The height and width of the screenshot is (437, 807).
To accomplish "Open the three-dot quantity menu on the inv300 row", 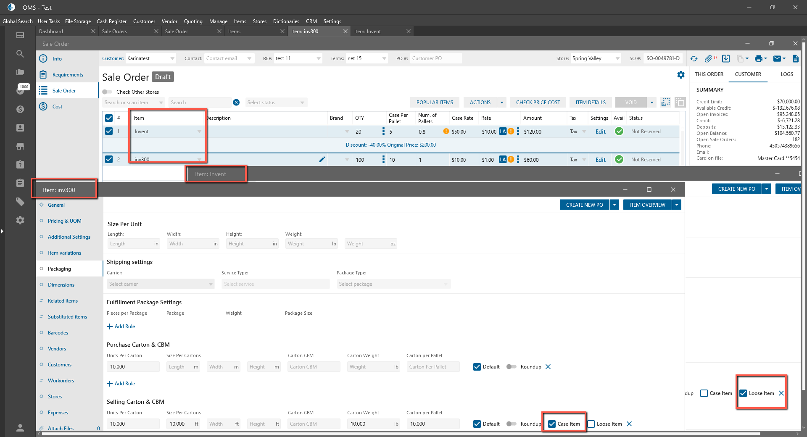I will coord(383,159).
